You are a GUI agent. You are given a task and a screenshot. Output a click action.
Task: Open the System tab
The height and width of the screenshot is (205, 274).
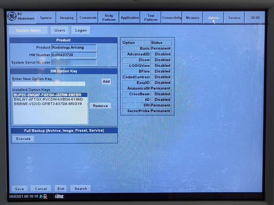pos(46,18)
